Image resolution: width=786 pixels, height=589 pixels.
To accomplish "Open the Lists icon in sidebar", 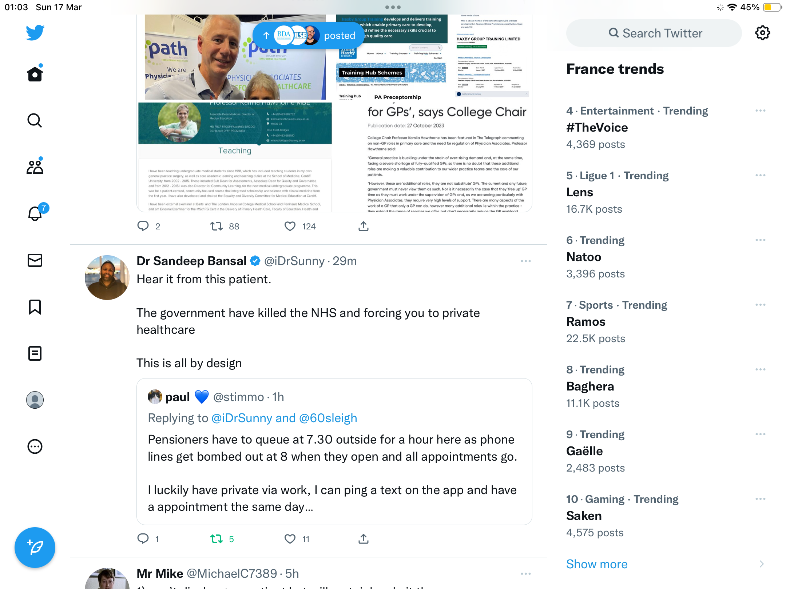I will coord(35,353).
